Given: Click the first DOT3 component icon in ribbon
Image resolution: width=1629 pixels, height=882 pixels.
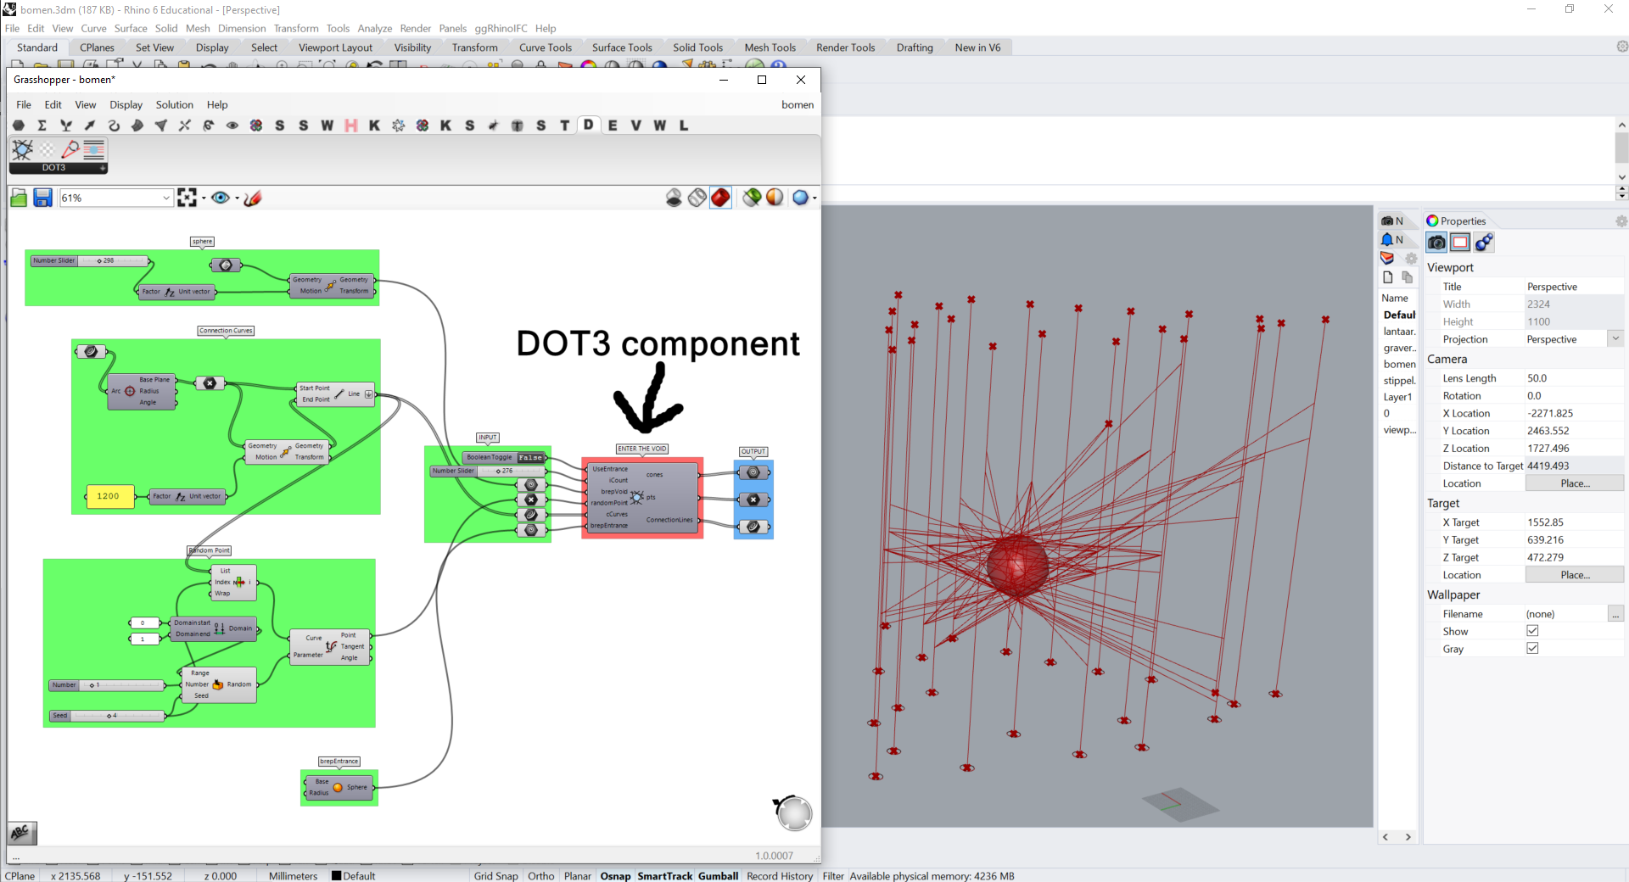Looking at the screenshot, I should tap(23, 150).
